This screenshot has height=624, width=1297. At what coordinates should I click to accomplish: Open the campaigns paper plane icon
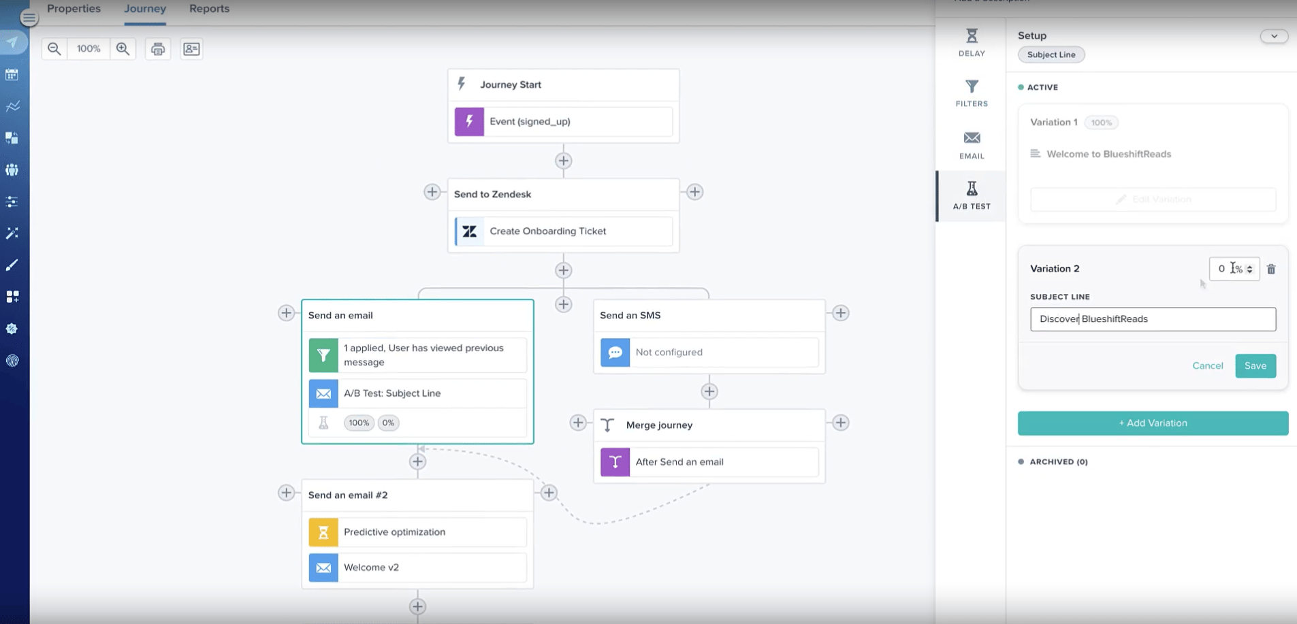coord(12,43)
